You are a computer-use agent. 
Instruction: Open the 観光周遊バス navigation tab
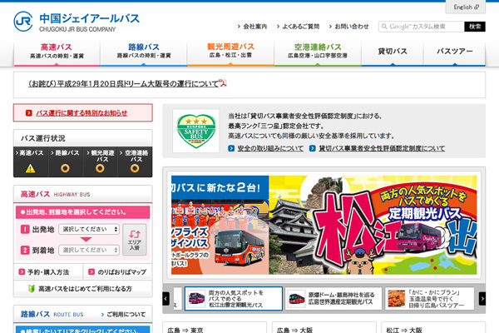[230, 52]
